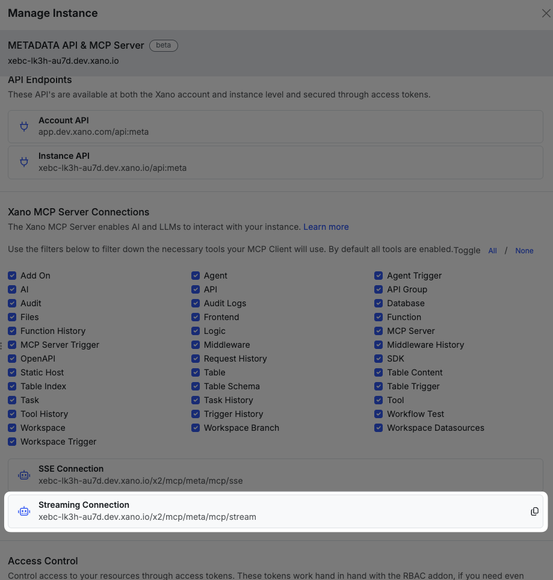
Task: Uncheck the Static Host checkbox
Action: click(12, 372)
